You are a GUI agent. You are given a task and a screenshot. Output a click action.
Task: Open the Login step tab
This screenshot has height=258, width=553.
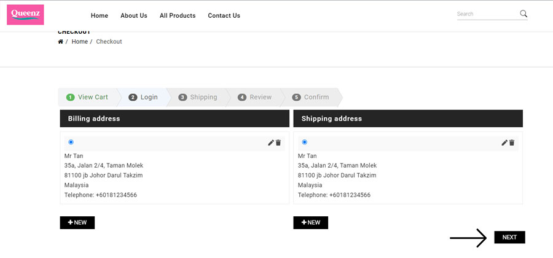click(143, 97)
